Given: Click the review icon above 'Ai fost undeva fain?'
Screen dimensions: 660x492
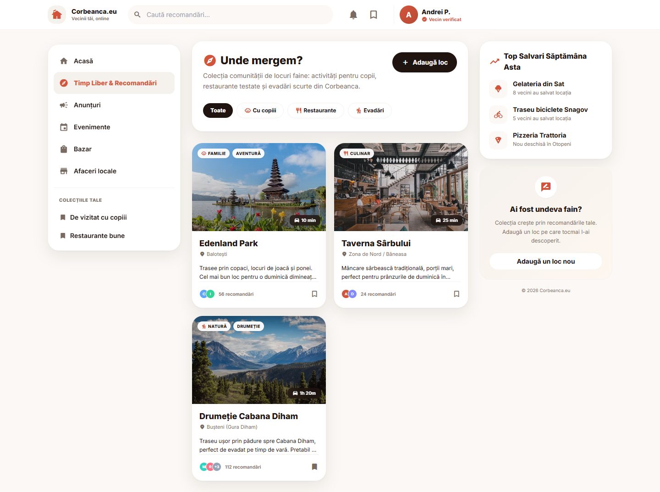Looking at the screenshot, I should tap(546, 187).
